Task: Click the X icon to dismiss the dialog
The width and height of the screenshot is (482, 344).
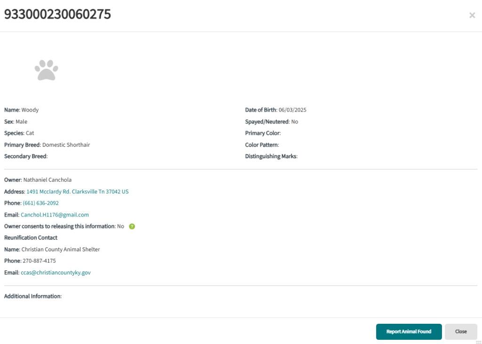Action: [x=472, y=16]
